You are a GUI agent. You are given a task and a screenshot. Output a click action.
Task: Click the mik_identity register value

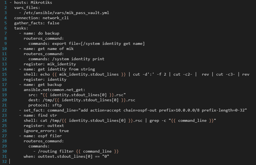(x=62, y=64)
